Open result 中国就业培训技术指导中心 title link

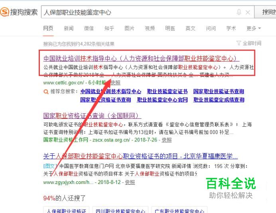pyautogui.click(x=141, y=58)
